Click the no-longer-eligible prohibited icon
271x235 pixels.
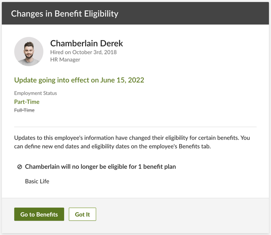click(x=20, y=167)
